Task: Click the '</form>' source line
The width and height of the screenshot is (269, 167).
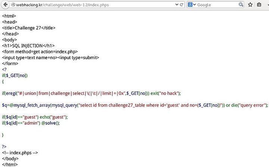Action: [x=10, y=64]
